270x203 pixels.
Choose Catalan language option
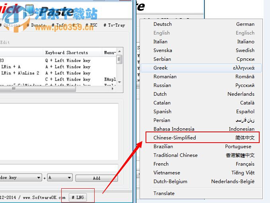point(201,103)
